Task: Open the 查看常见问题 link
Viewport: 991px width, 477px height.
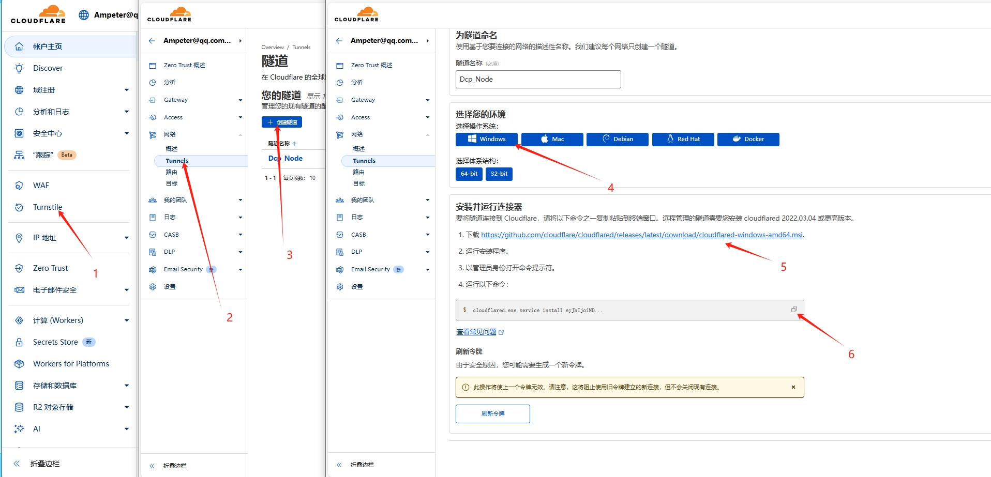Action: (476, 332)
